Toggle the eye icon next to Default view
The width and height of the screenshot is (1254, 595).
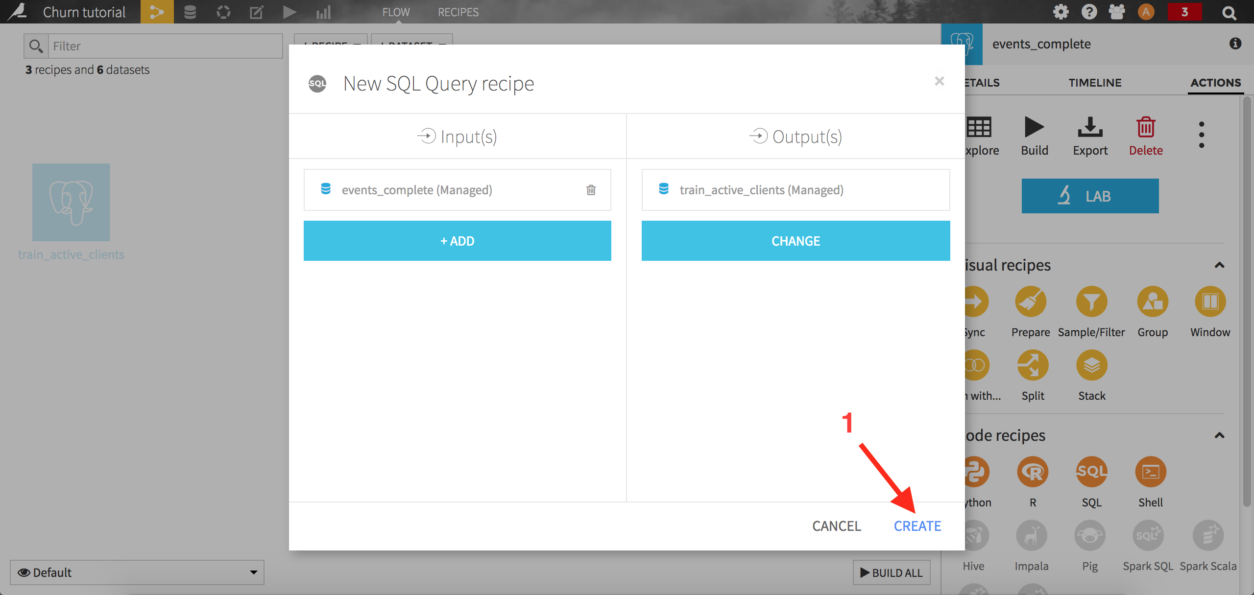click(x=23, y=572)
